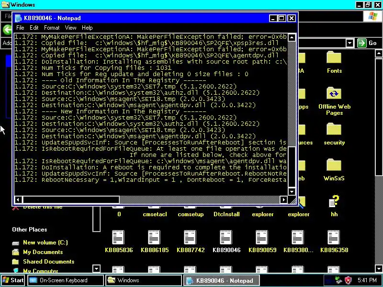Image resolution: width=383 pixels, height=287 pixels.
Task: Click Notepad horizontal scrollbar thumb
Action: [71, 200]
